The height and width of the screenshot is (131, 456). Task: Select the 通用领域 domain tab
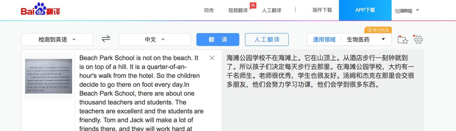(x=324, y=40)
